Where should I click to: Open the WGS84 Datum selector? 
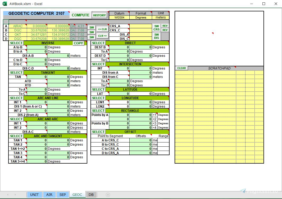click(120, 17)
